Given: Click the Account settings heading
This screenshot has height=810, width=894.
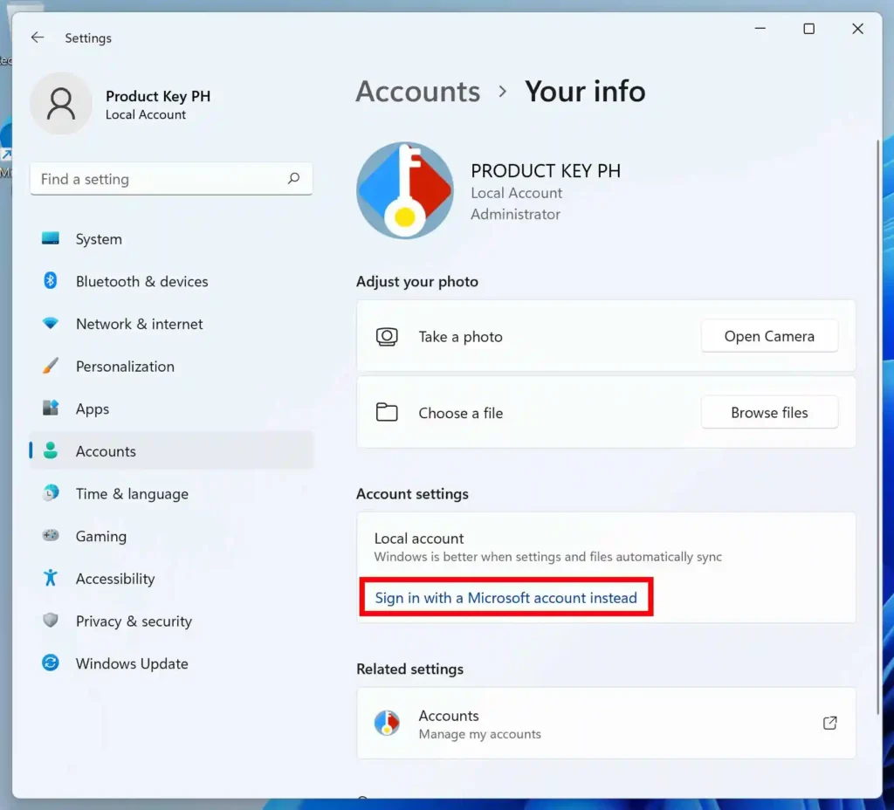Looking at the screenshot, I should 412,494.
